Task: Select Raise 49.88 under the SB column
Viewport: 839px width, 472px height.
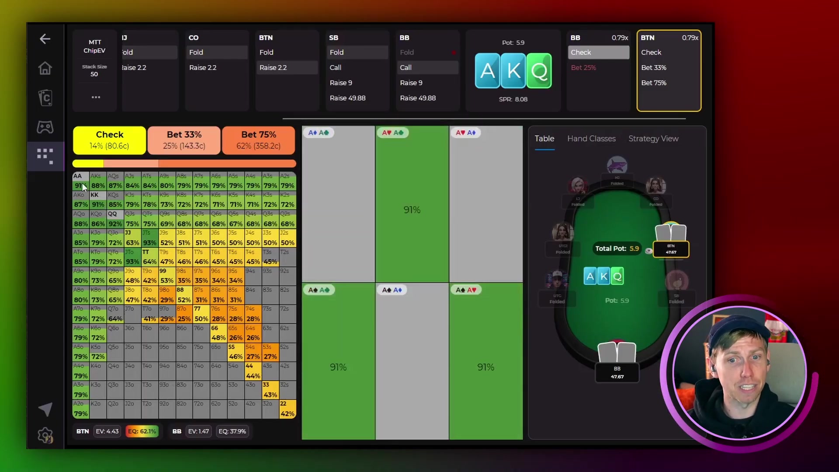Action: [357, 98]
